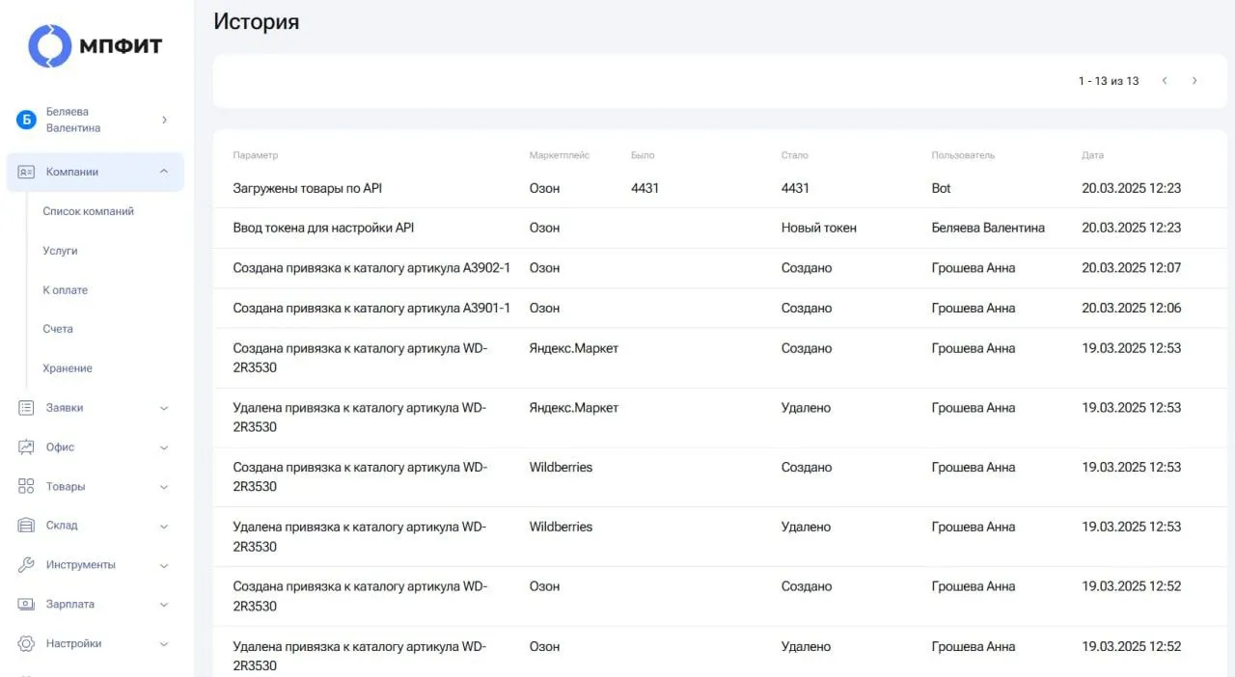This screenshot has width=1235, height=677.
Task: Click the Зарплата money icon
Action: click(x=26, y=605)
